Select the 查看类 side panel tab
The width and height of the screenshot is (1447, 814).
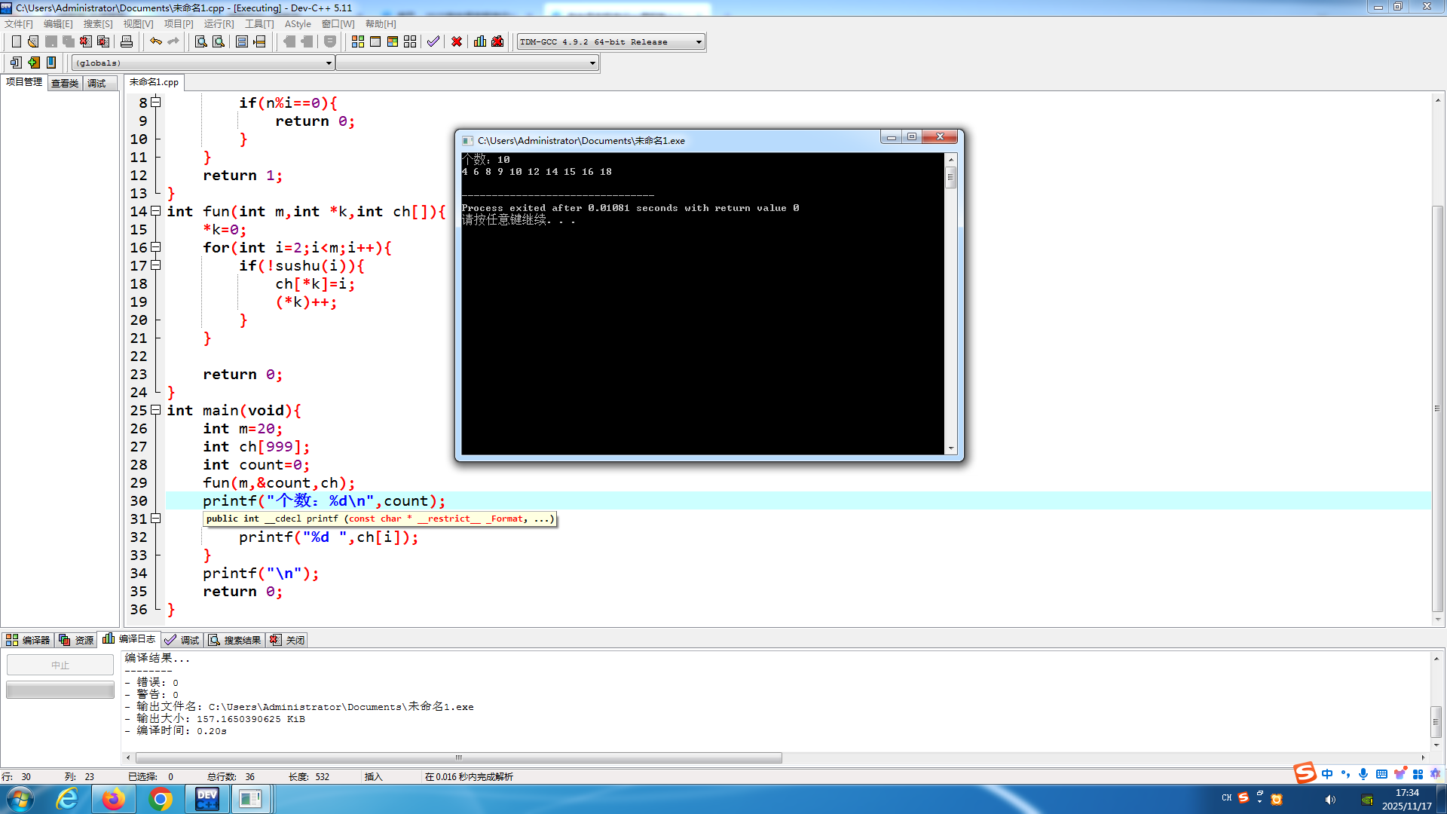(x=65, y=83)
